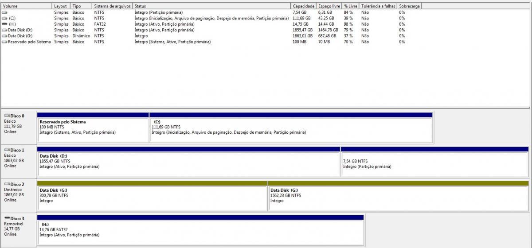Click the 100 MB capacity cell

pos(299,42)
